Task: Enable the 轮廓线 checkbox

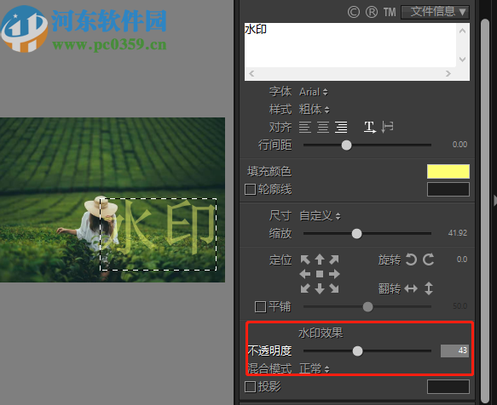Action: [251, 190]
